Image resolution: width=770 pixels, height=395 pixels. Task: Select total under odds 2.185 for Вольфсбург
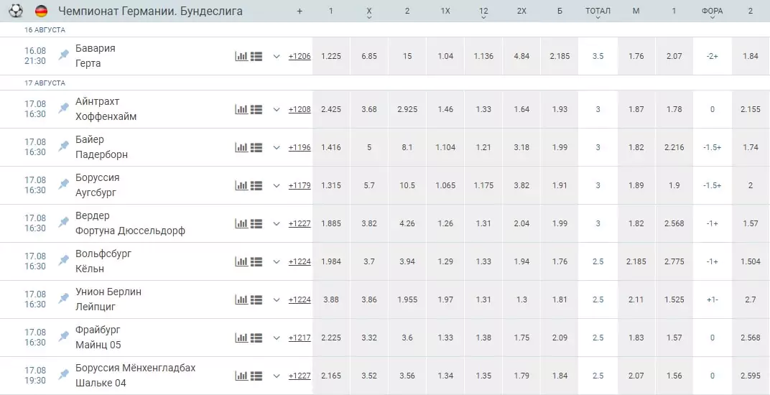pos(636,261)
